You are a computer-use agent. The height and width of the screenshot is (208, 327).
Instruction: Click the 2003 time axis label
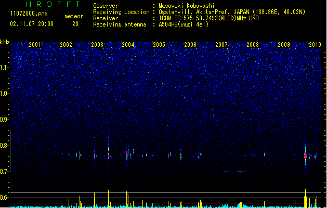pyautogui.click(x=97, y=44)
